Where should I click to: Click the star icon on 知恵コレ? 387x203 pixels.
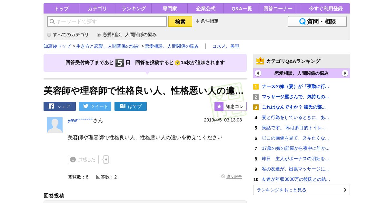(219, 106)
